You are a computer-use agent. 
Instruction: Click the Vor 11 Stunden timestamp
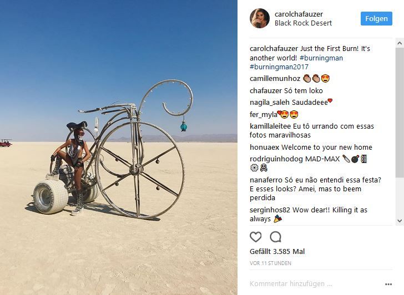(x=270, y=263)
